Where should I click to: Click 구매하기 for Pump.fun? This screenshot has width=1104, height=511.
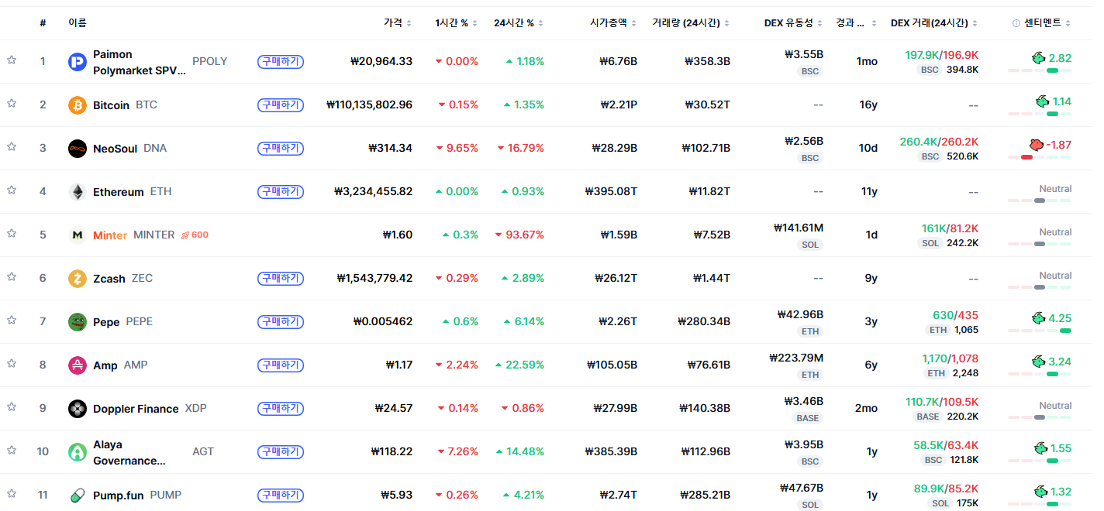280,495
